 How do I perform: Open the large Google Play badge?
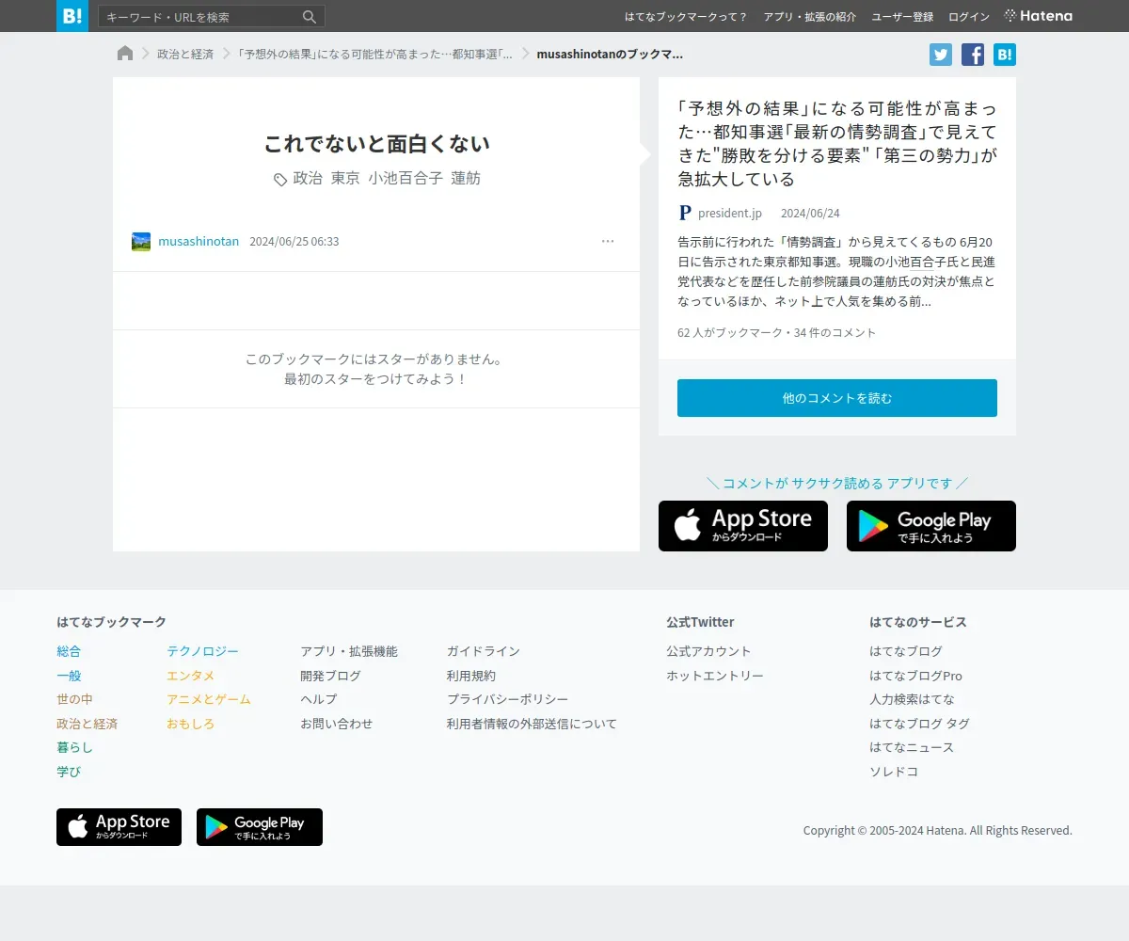[931, 526]
